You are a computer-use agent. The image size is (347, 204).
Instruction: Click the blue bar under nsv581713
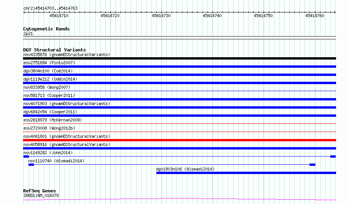[x=179, y=99]
